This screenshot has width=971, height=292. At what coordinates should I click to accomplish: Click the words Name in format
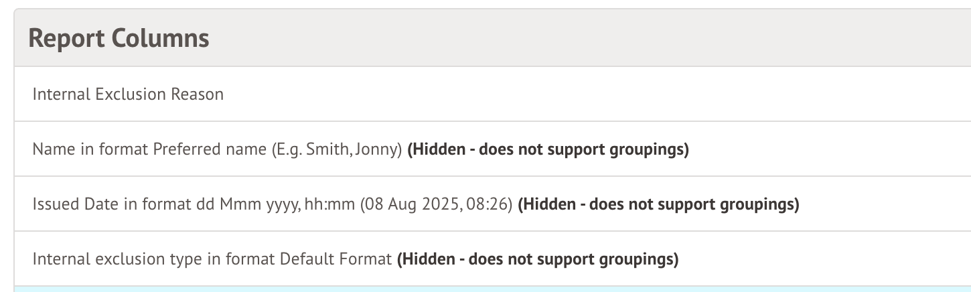[90, 149]
